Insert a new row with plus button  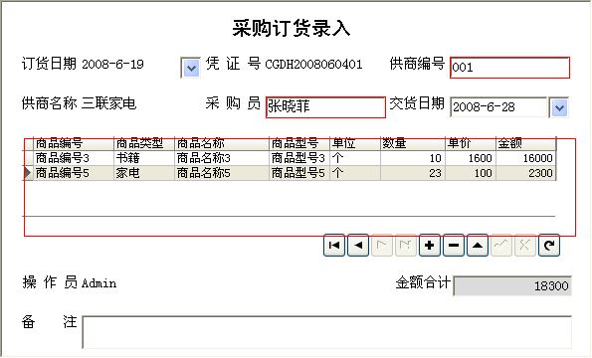[x=430, y=246]
